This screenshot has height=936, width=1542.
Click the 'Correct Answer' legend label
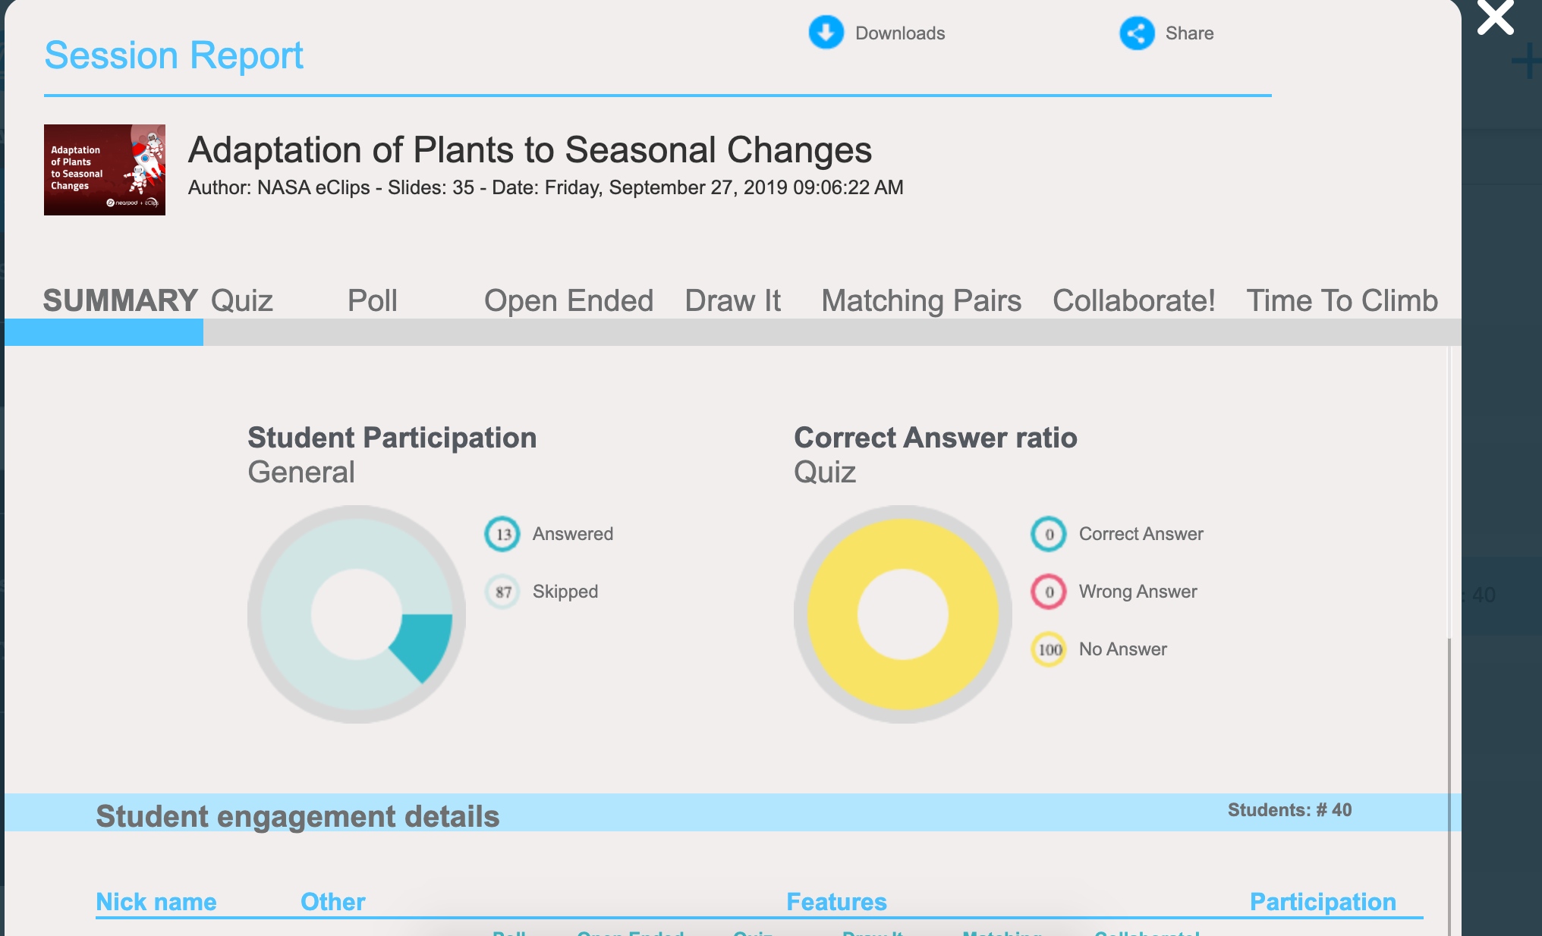click(1141, 534)
